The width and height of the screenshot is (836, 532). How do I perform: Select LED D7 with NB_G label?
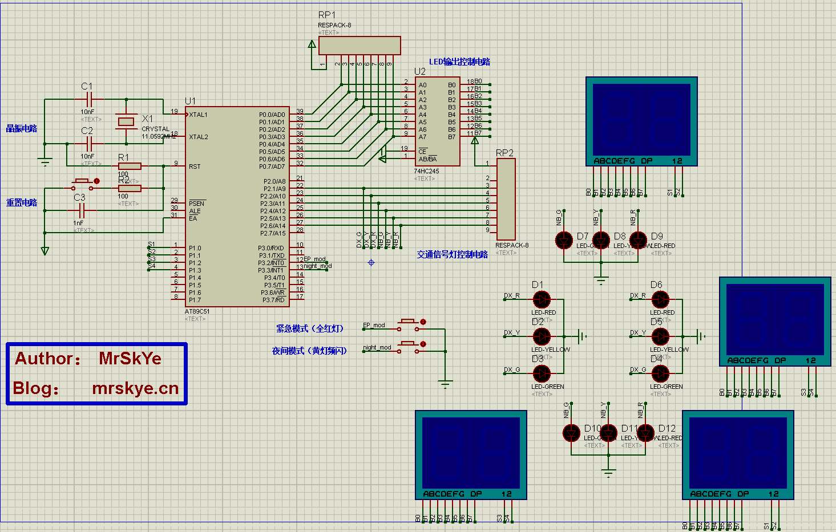[564, 240]
